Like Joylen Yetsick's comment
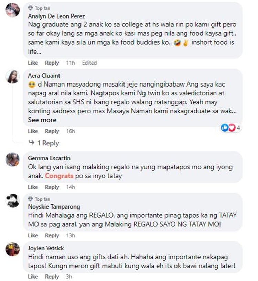Screen dimensions: 258x281 (x=33, y=277)
